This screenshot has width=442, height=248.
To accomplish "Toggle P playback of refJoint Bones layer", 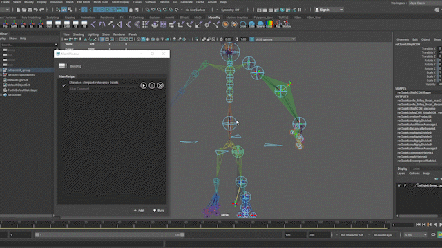I will [405, 185].
